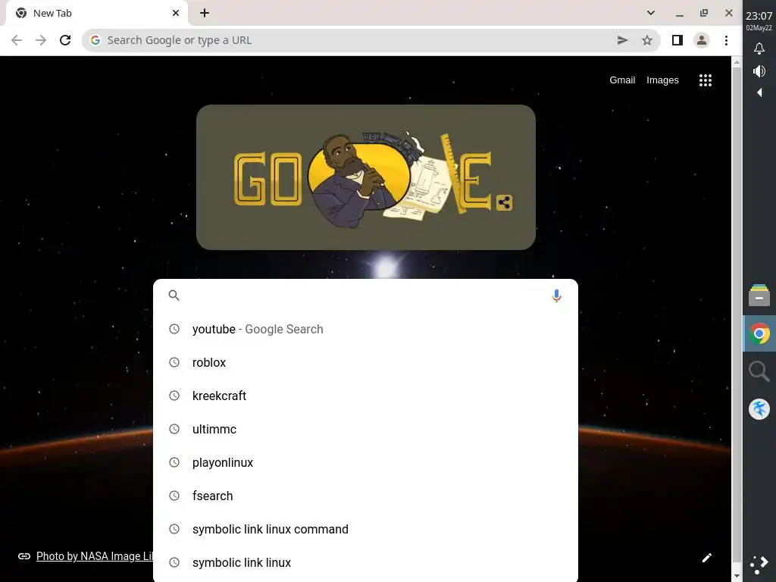Click the scrollbar up arrow
776x582 pixels.
click(737, 62)
